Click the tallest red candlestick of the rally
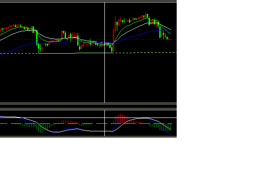257x193 pixels. (113, 40)
